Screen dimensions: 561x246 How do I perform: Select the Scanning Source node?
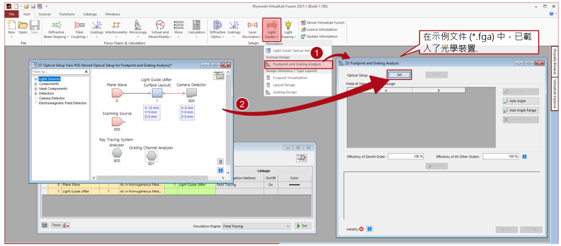pyautogui.click(x=117, y=121)
